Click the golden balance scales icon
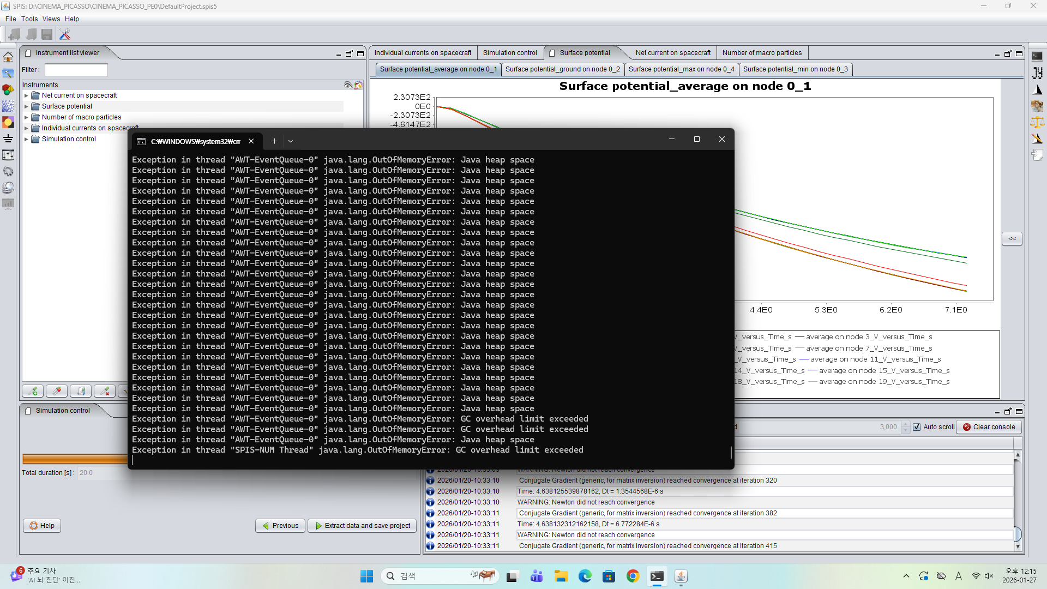Screen dimensions: 1047x589 tap(1037, 122)
